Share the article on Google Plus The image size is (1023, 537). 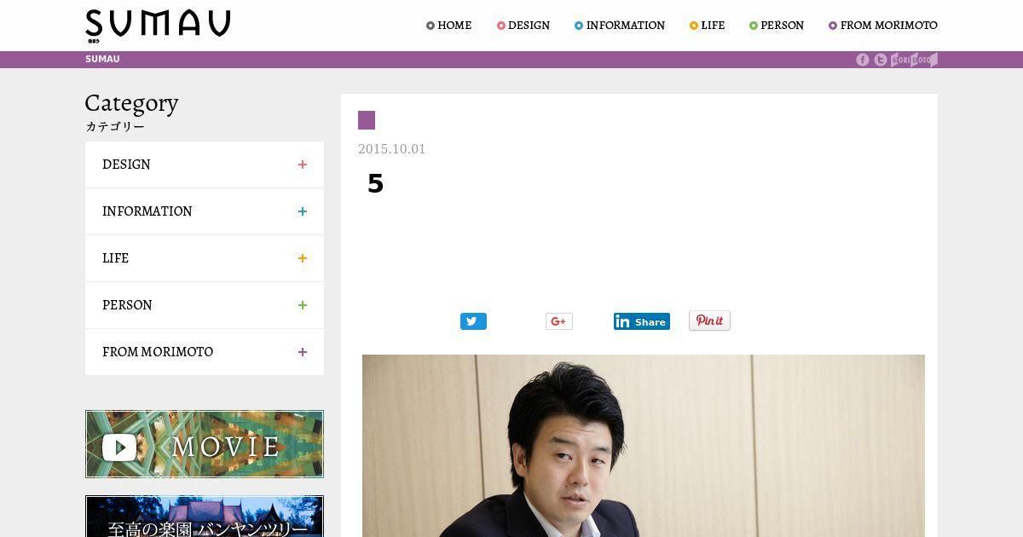[559, 321]
